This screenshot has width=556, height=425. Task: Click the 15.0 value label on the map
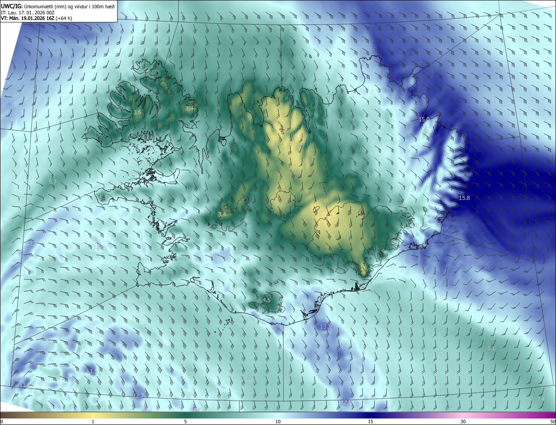click(424, 119)
